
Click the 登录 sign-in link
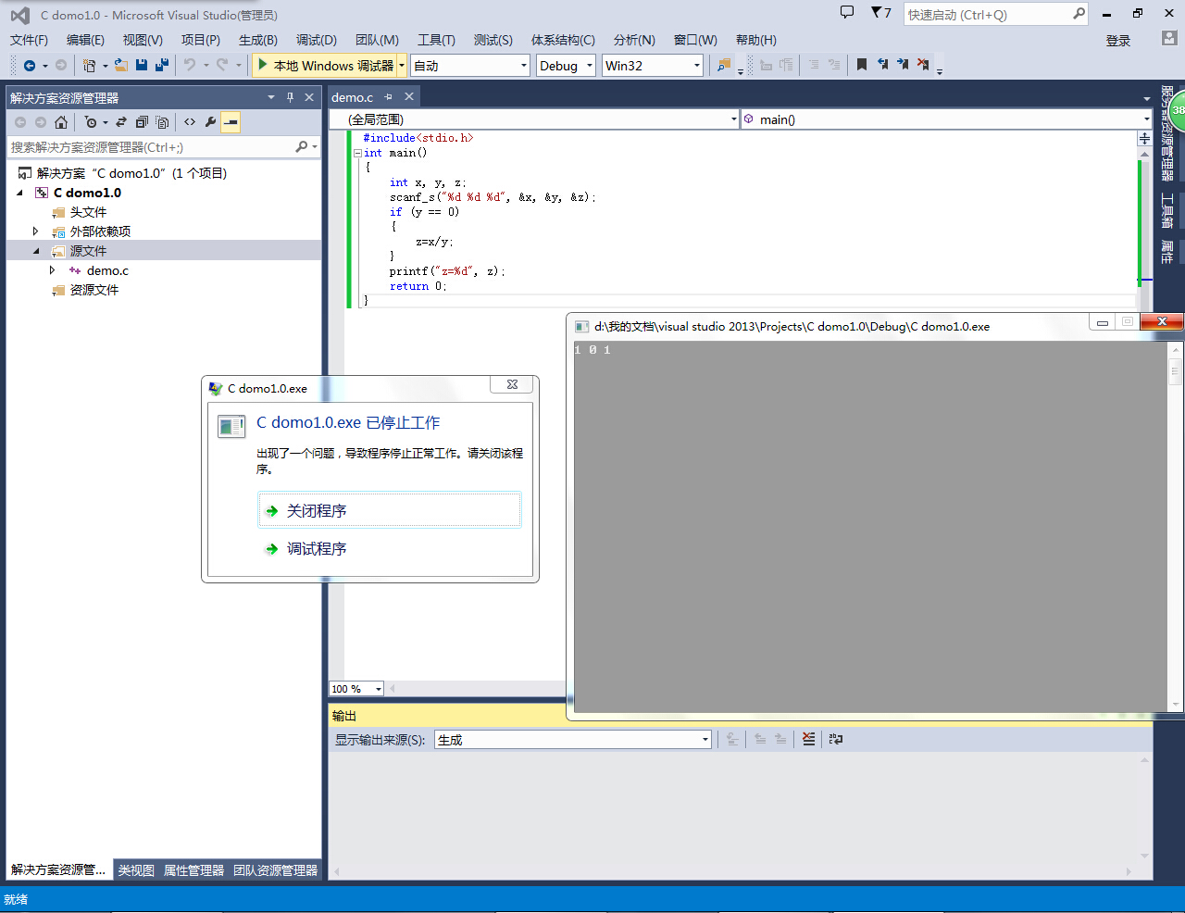(x=1118, y=41)
